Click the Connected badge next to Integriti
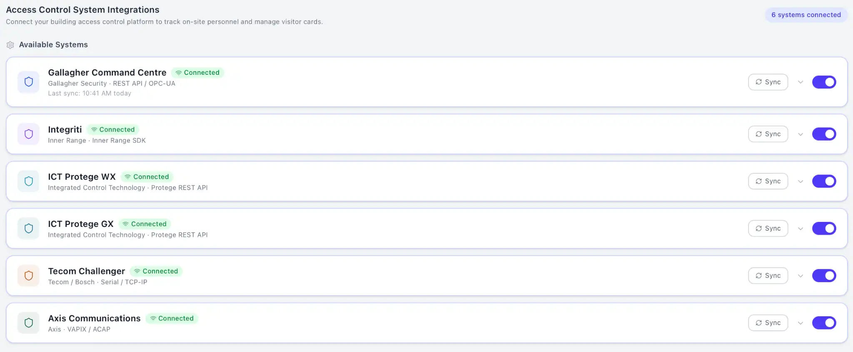Image resolution: width=853 pixels, height=352 pixels. 113,130
